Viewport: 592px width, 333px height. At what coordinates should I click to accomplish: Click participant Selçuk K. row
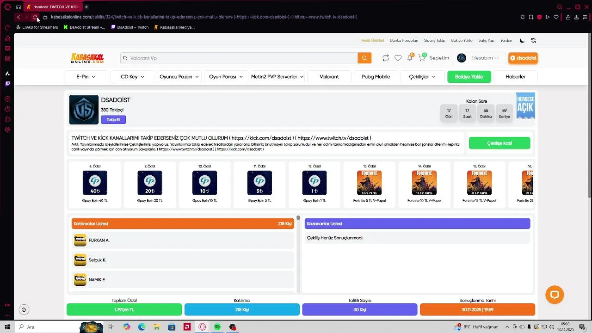[183, 260]
